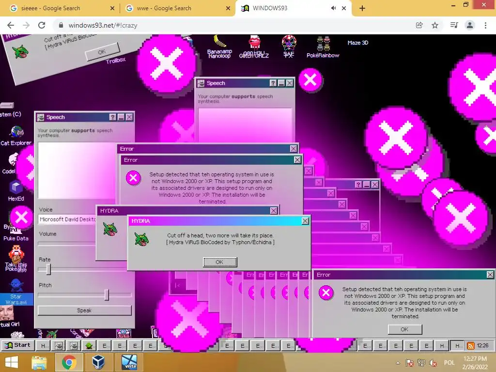Viewport: 496px width, 372px height.
Task: Mute the WINDOWS93 tab via speaker icon
Action: coord(333,8)
